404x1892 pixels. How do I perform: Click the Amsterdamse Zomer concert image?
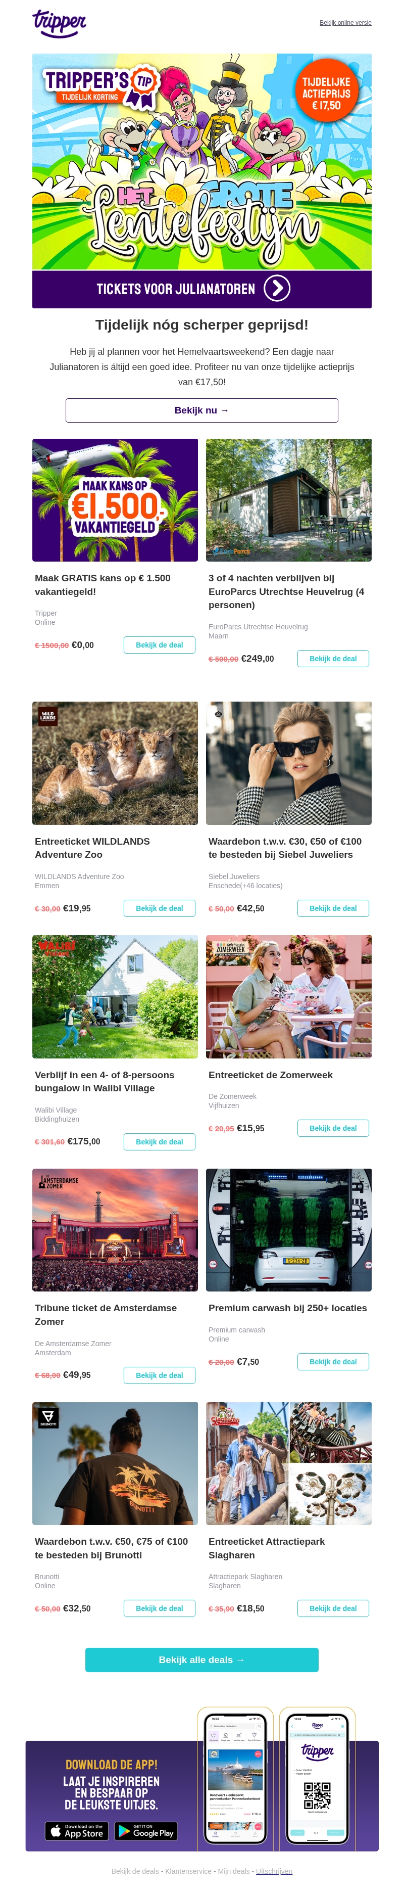pyautogui.click(x=115, y=1229)
